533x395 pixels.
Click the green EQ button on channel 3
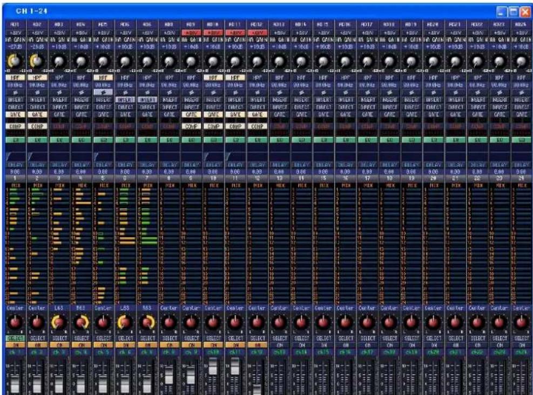(x=59, y=140)
